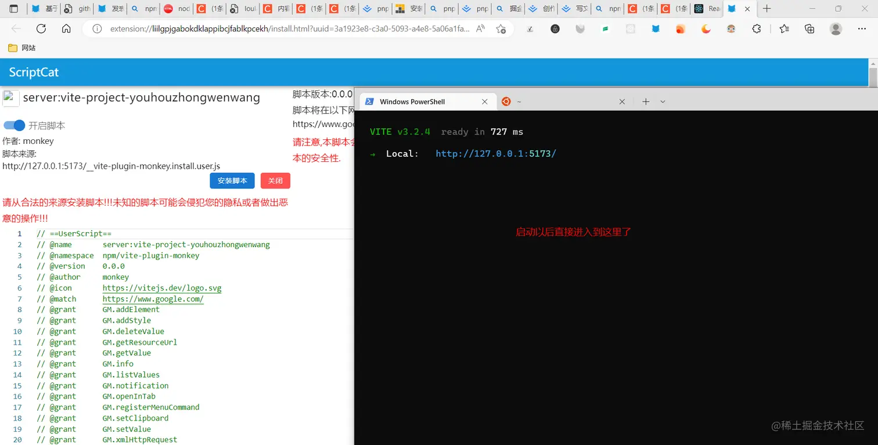
Task: Click the 作者: monkey text
Action: [x=28, y=141]
